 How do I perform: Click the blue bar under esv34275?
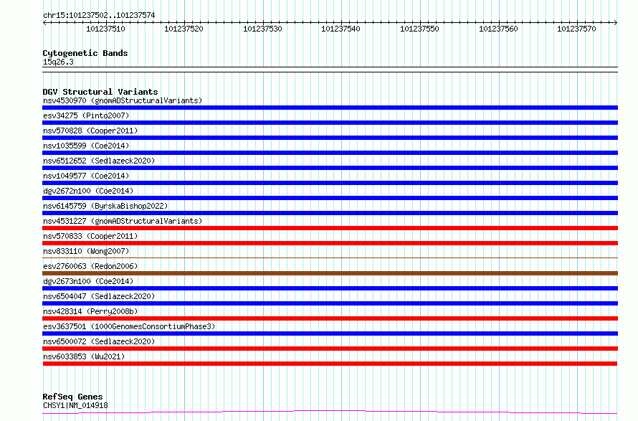pyautogui.click(x=330, y=123)
